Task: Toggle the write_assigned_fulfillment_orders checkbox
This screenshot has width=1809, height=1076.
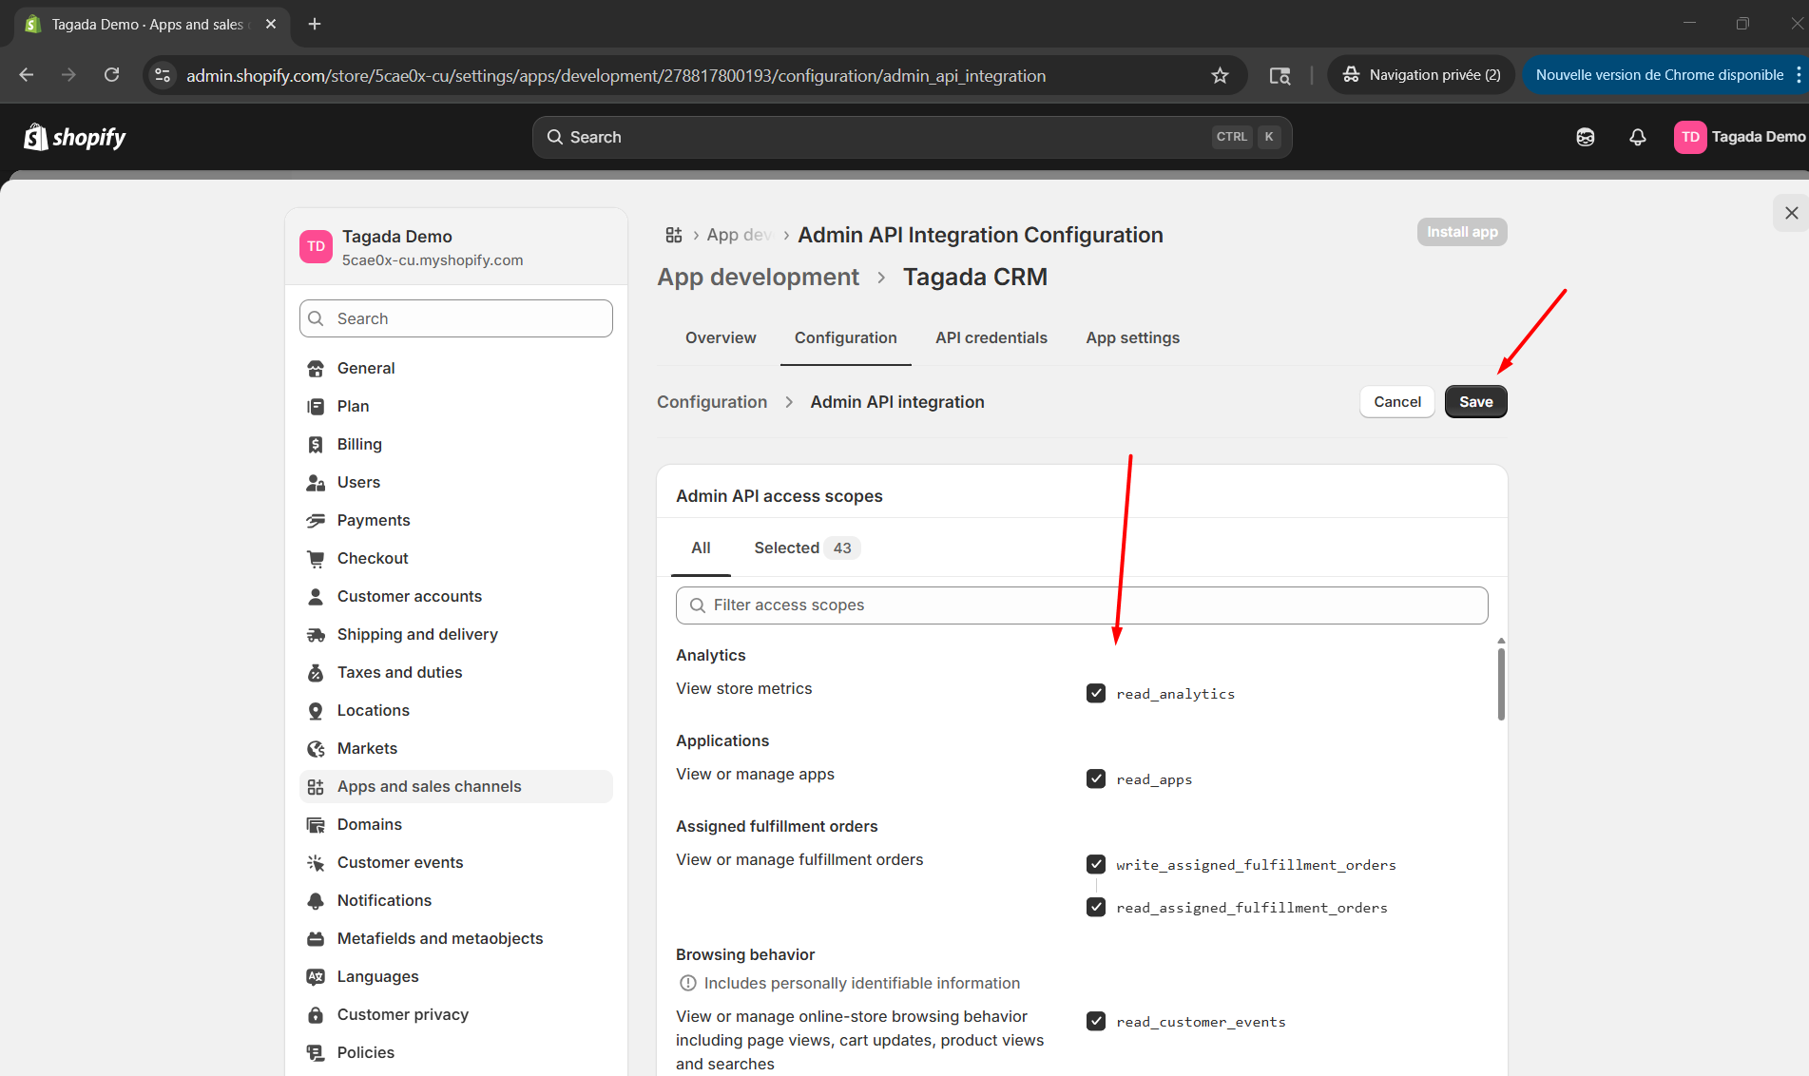Action: tap(1096, 864)
